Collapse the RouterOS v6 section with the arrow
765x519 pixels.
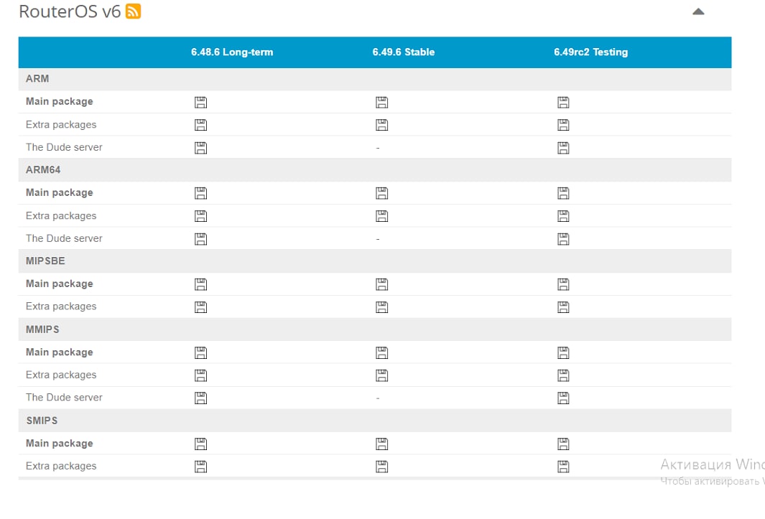pyautogui.click(x=698, y=11)
